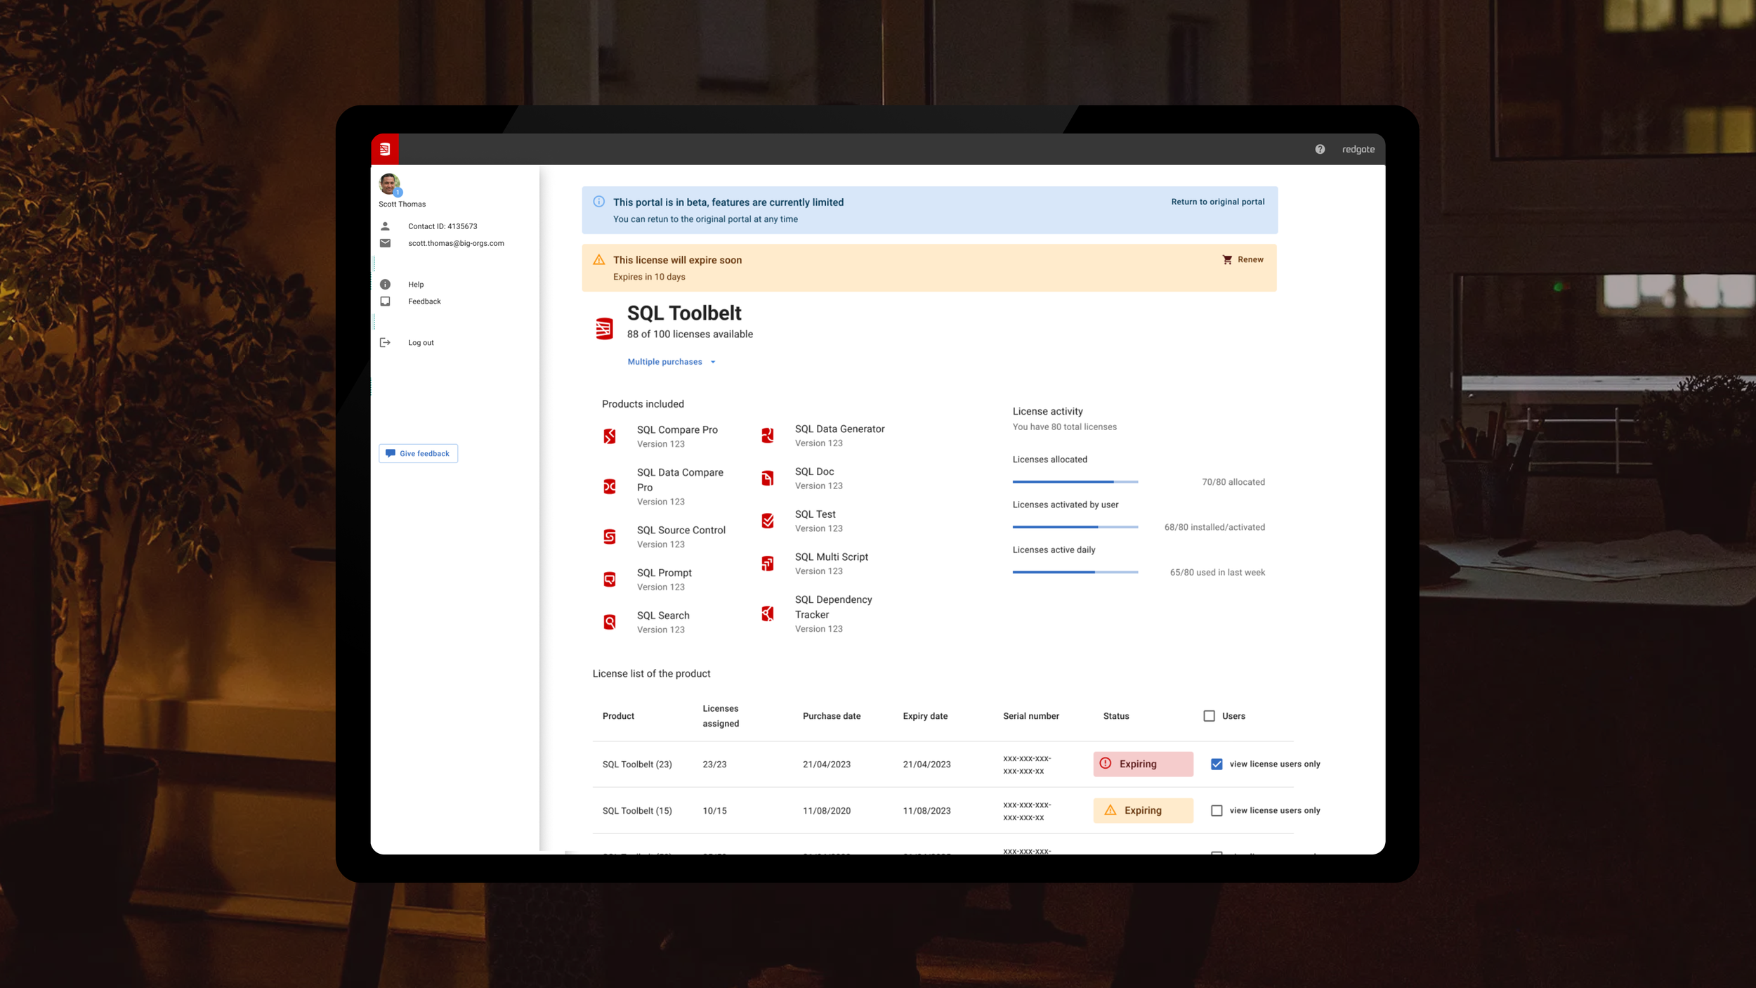Click the SQL Test icon
This screenshot has height=988, width=1756.
click(x=768, y=521)
